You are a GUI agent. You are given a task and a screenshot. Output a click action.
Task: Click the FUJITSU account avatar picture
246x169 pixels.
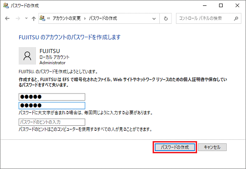tap(27, 56)
